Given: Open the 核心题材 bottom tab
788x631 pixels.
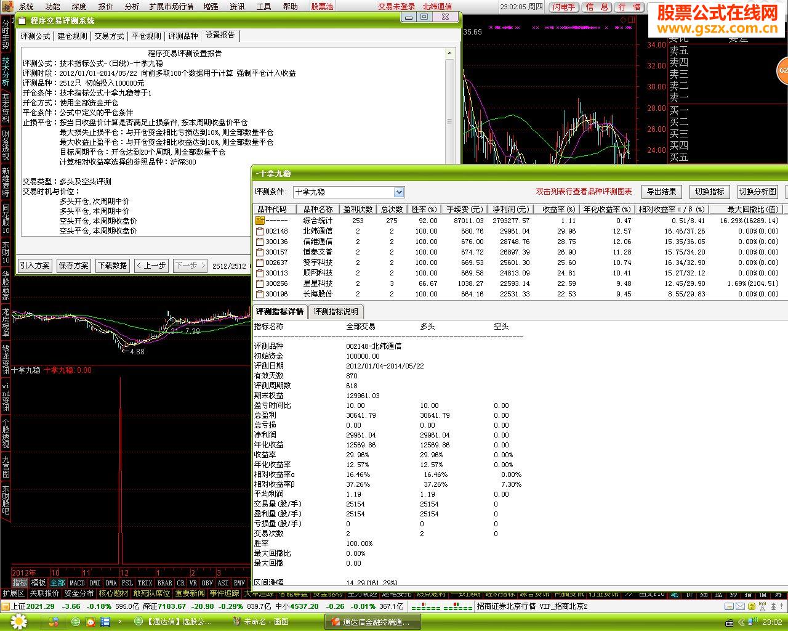Looking at the screenshot, I should coord(113,593).
